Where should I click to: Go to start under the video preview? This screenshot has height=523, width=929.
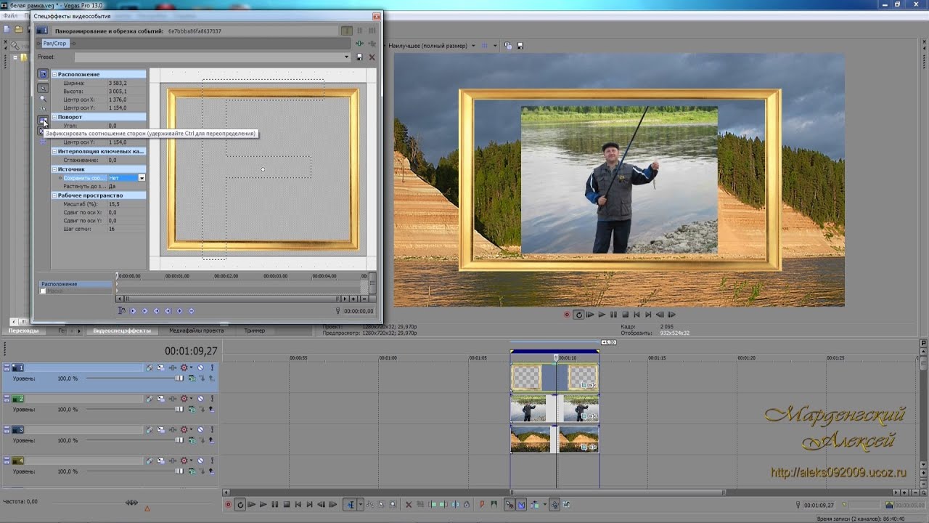[637, 315]
